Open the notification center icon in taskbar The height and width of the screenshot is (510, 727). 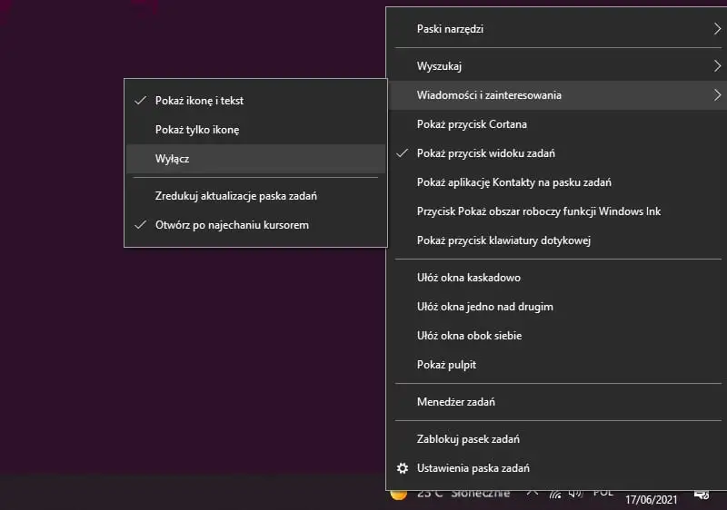tap(702, 495)
